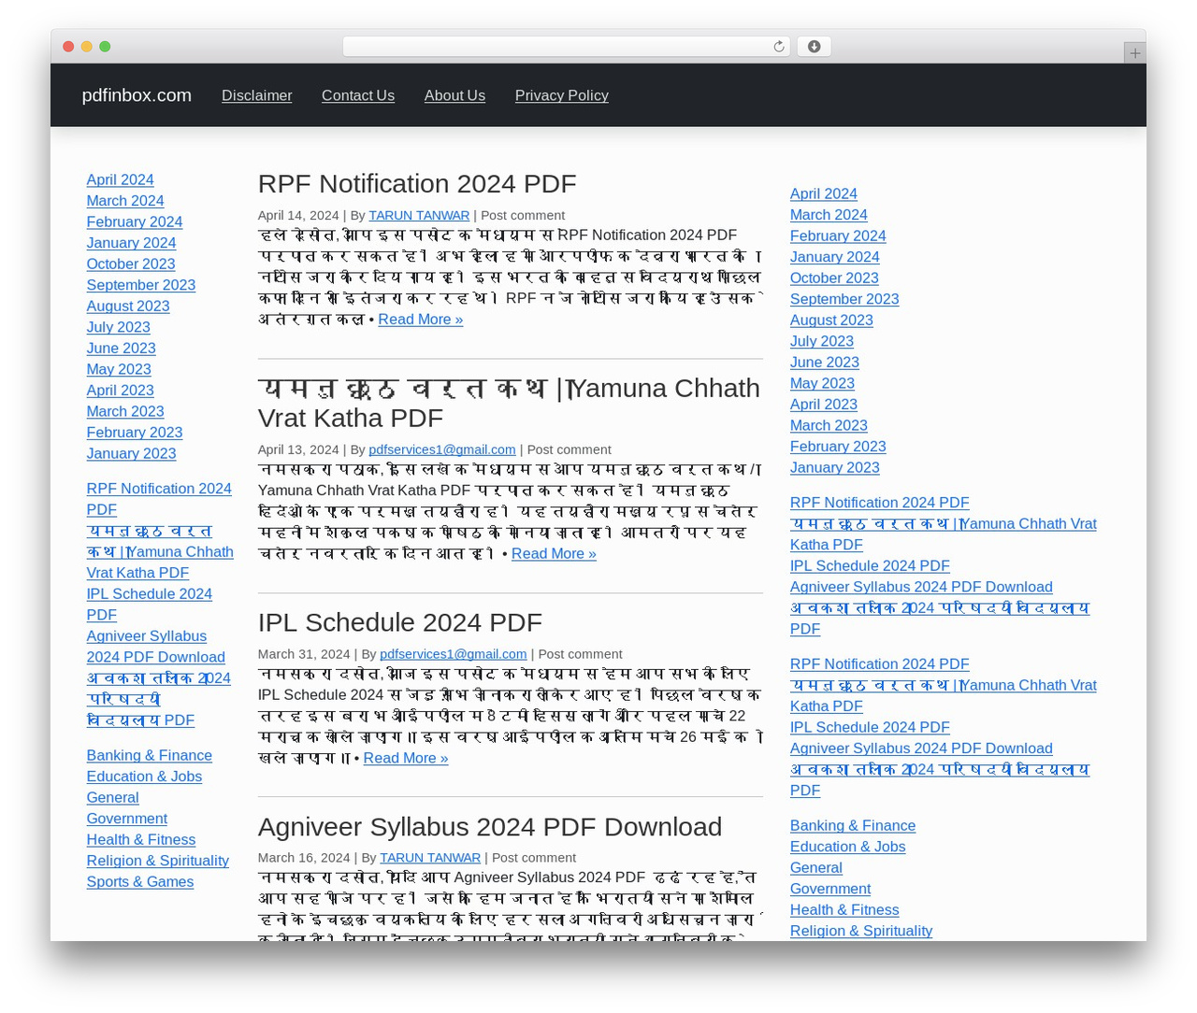This screenshot has width=1197, height=1013.
Task: Open General category in right sidebar
Action: pos(816,867)
